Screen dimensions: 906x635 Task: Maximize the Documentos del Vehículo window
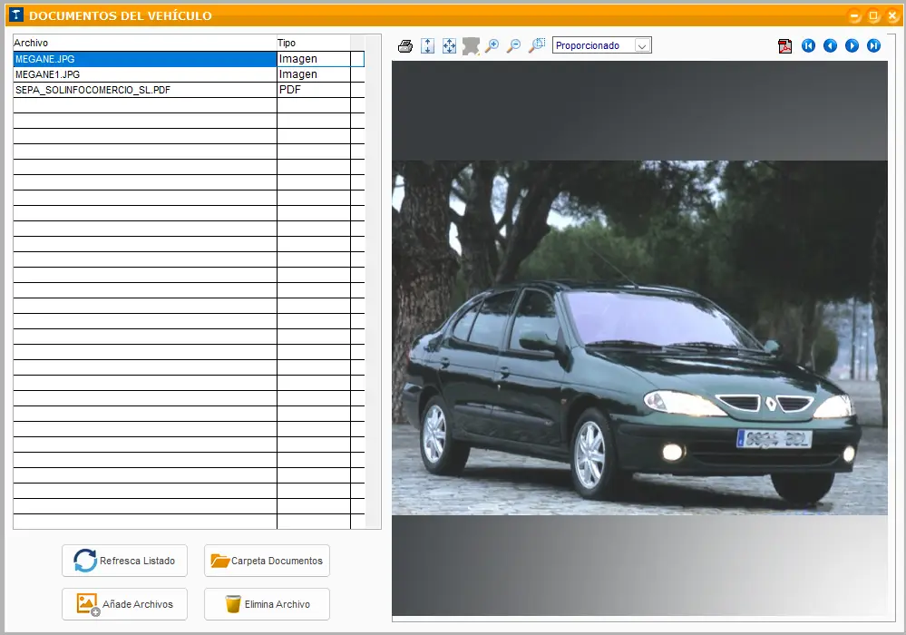[873, 15]
